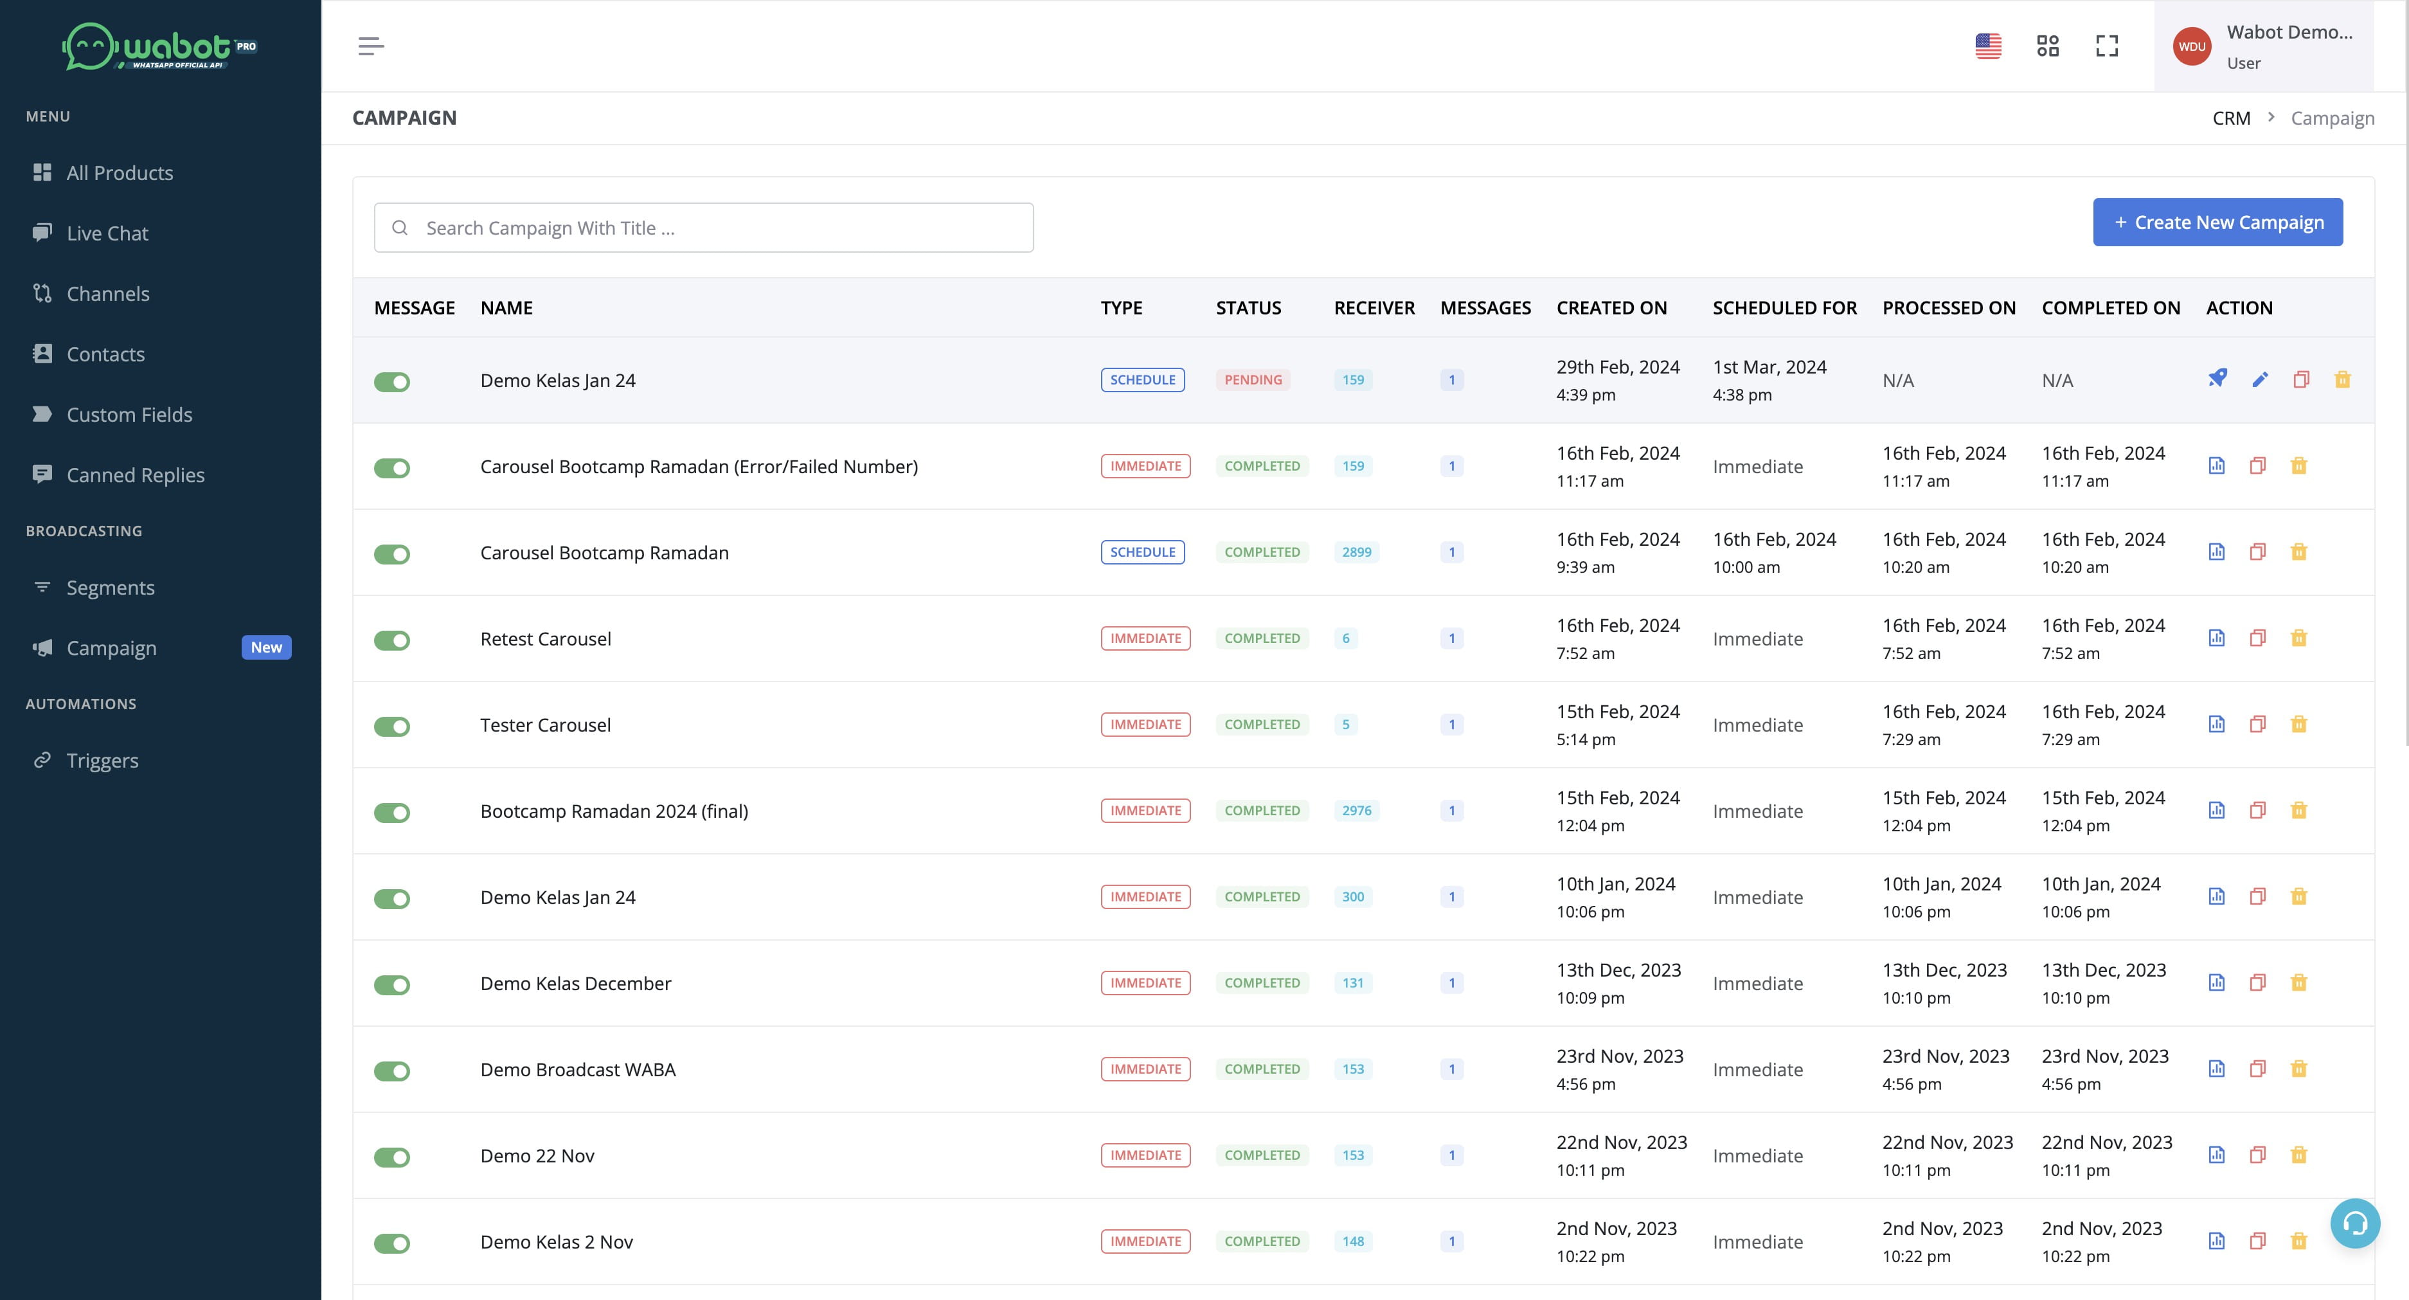View report for Demo 22 Nov campaign

(x=2216, y=1154)
